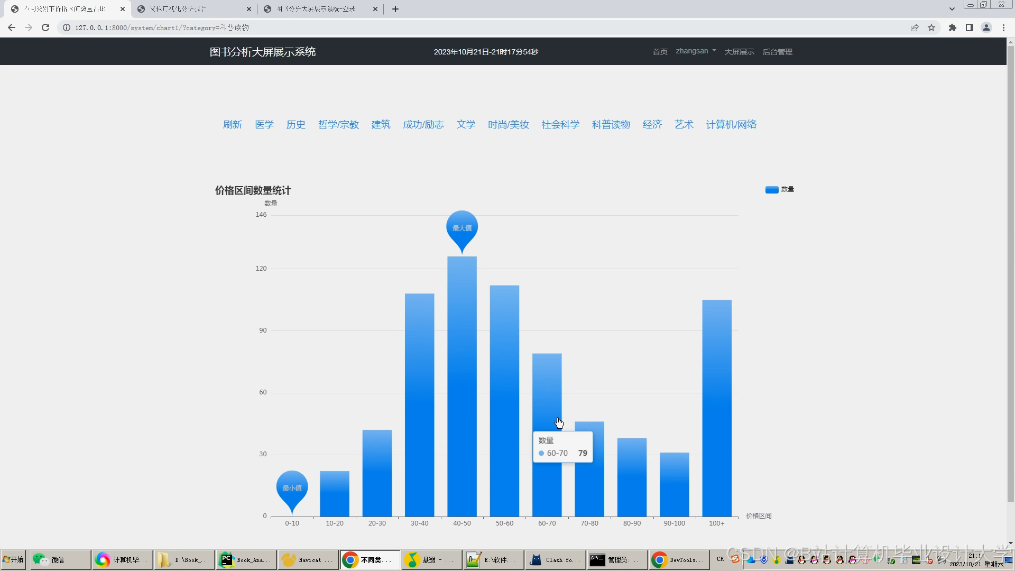Select the 科普读物 category link
1015x571 pixels.
[611, 125]
